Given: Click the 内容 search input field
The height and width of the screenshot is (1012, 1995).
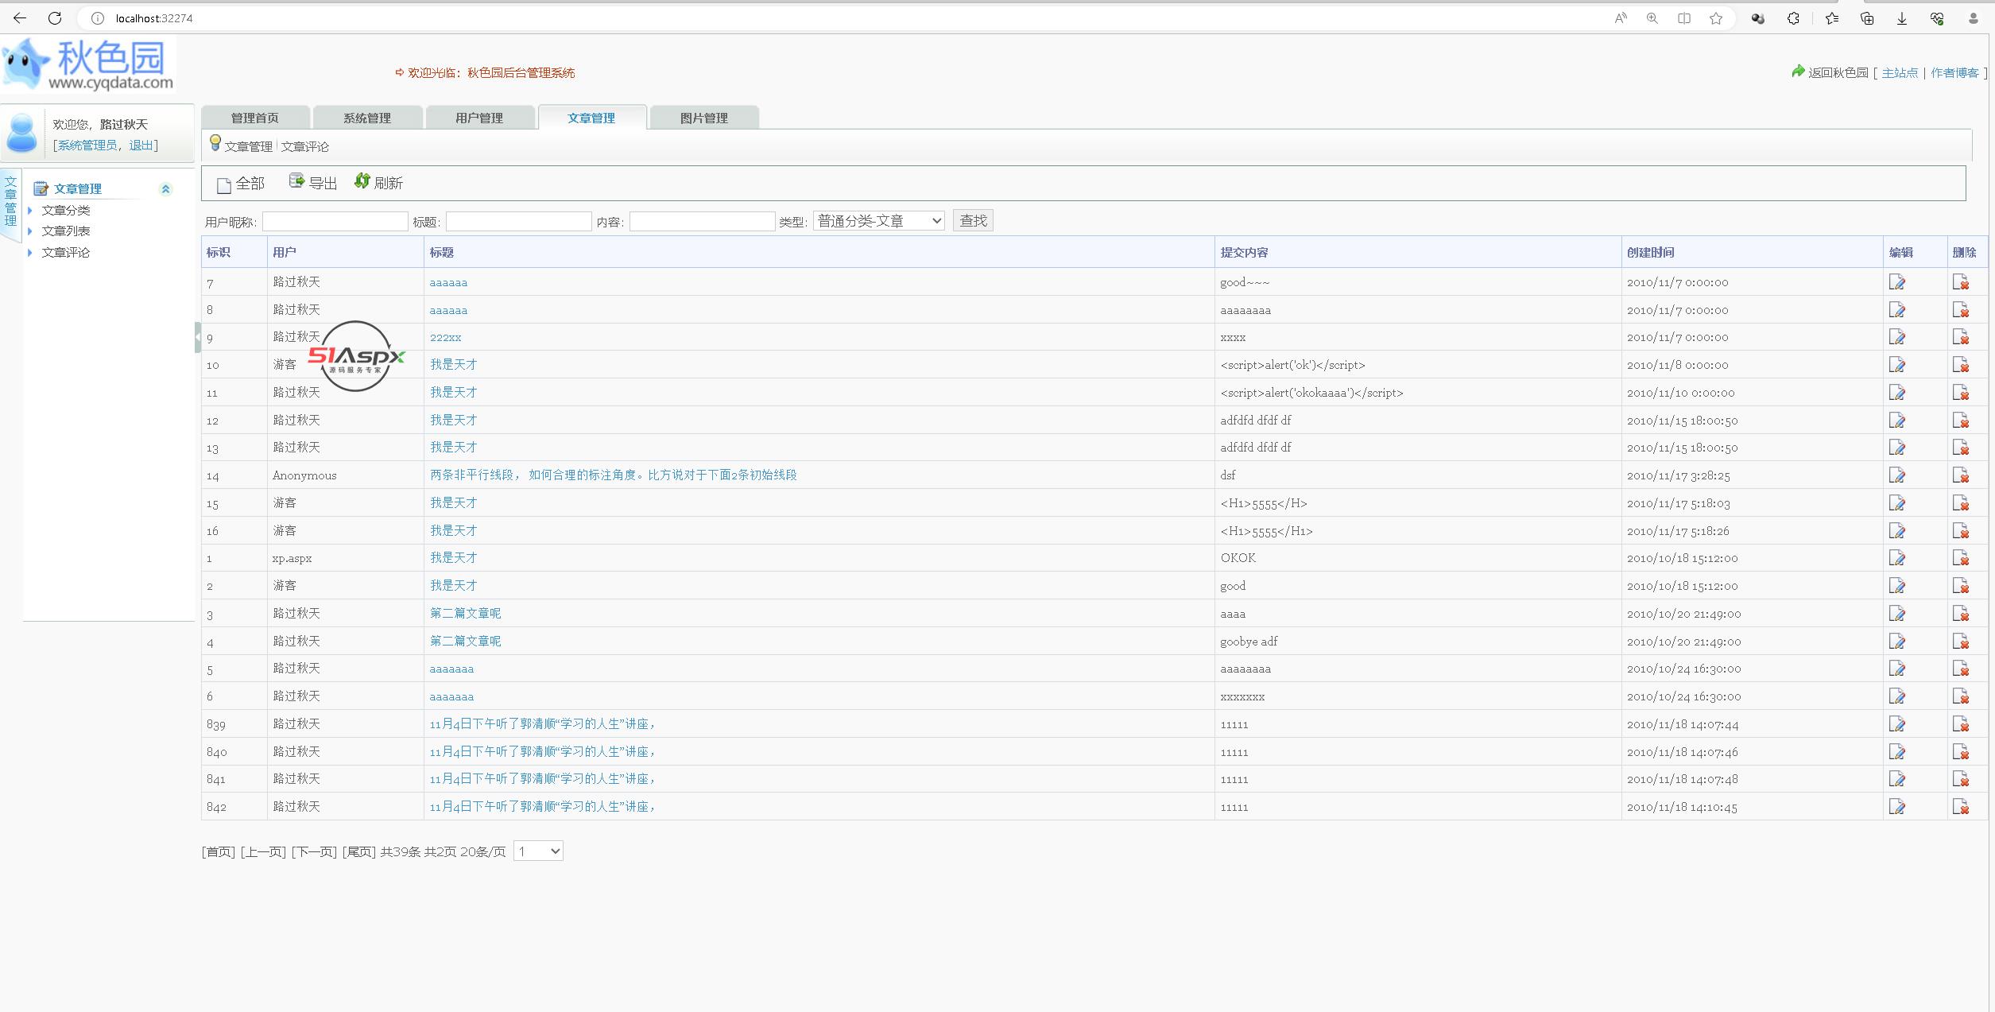Looking at the screenshot, I should point(702,222).
